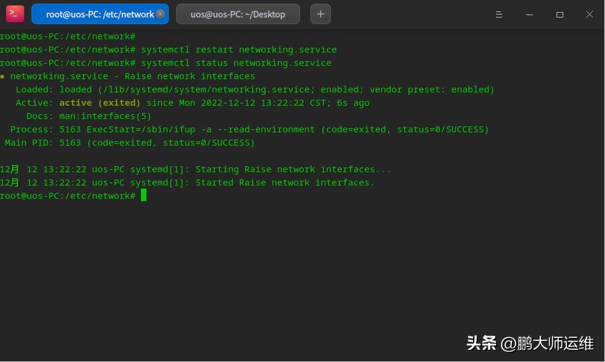The width and height of the screenshot is (605, 362).
Task: Maximize the terminal window
Action: pos(560,15)
